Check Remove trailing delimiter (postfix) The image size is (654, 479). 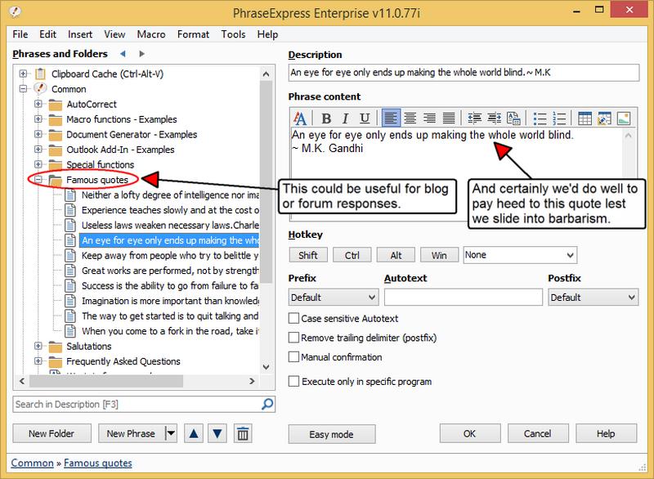pos(293,338)
